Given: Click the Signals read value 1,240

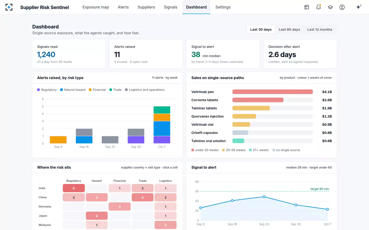Looking at the screenshot, I should [x=46, y=54].
